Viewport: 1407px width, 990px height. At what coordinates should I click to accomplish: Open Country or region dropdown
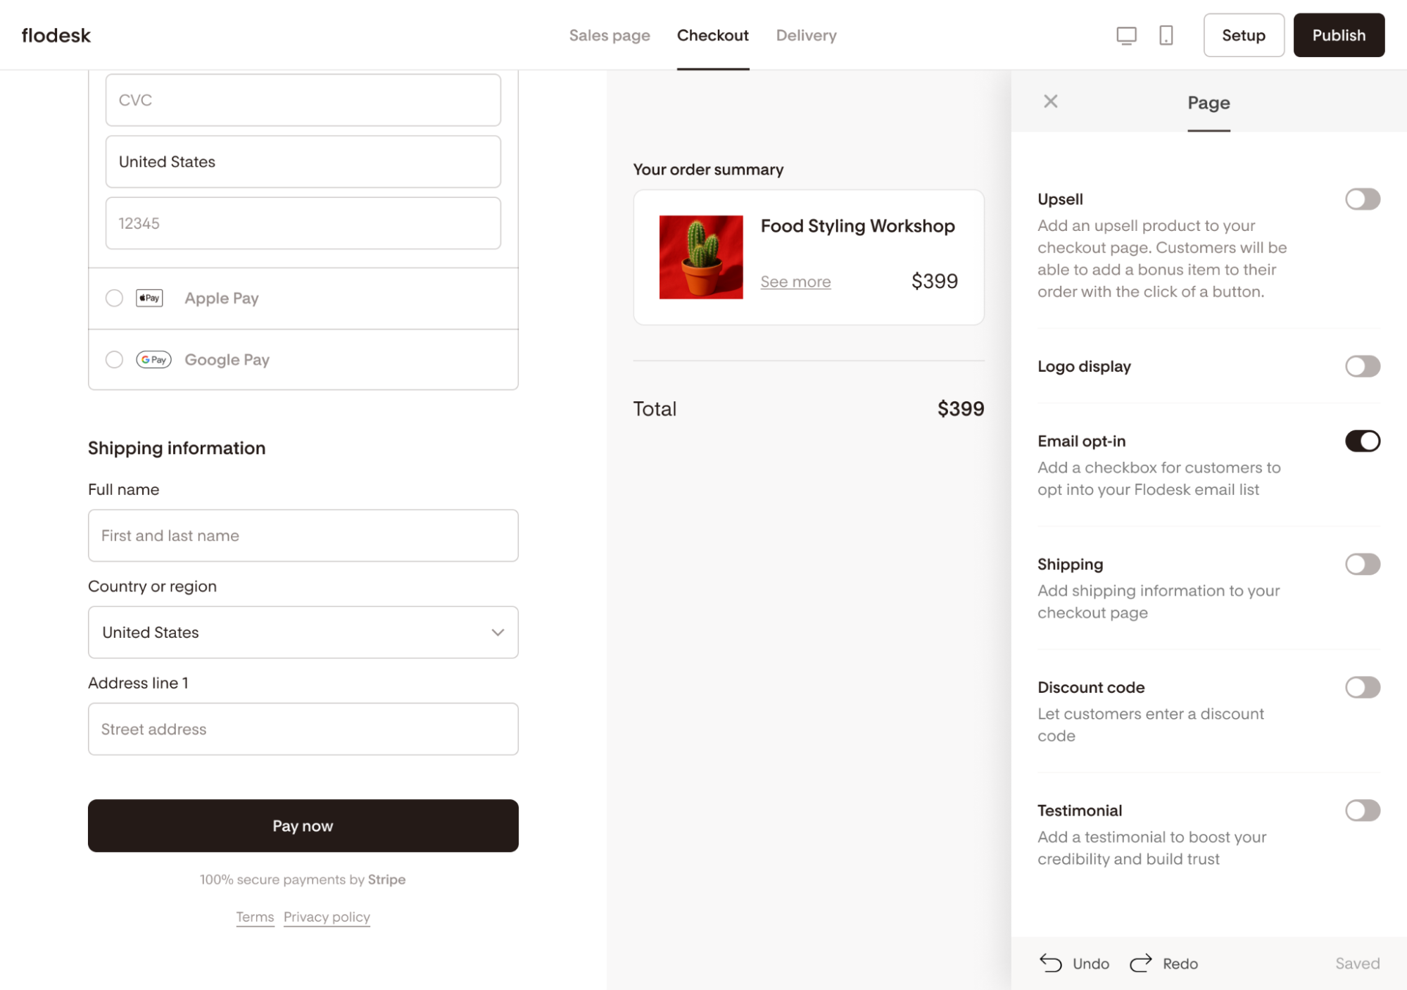[x=303, y=632]
